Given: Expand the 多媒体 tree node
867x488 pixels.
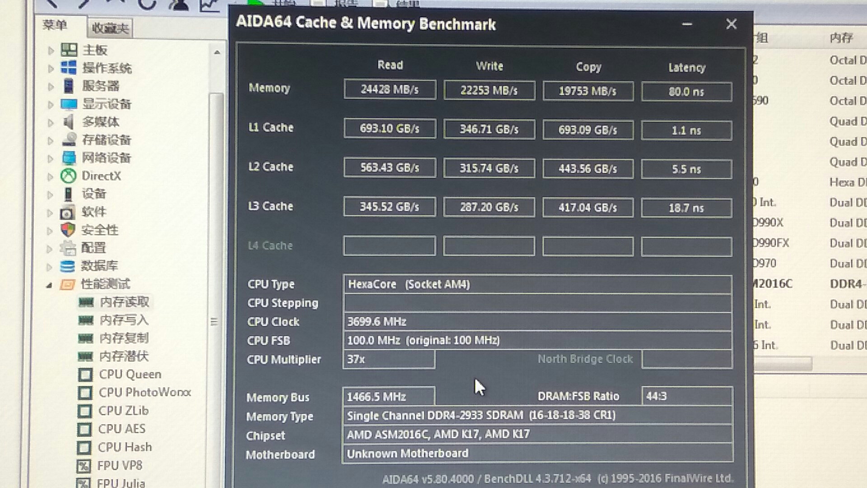Looking at the screenshot, I should pos(51,122).
